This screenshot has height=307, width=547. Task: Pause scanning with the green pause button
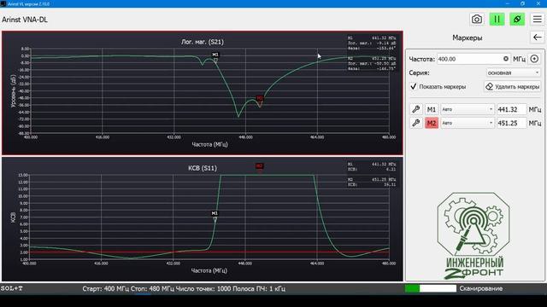coord(497,19)
